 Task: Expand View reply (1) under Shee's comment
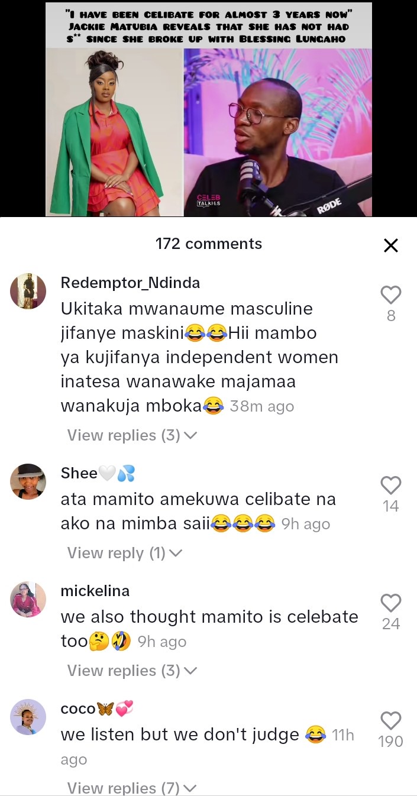click(x=125, y=553)
